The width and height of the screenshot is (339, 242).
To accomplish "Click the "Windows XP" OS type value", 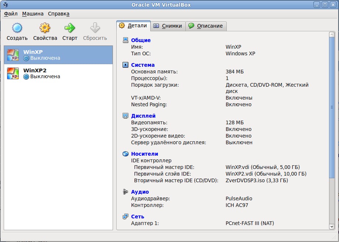I will pyautogui.click(x=240, y=53).
